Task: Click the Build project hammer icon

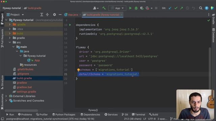Action: [x=104, y=8]
